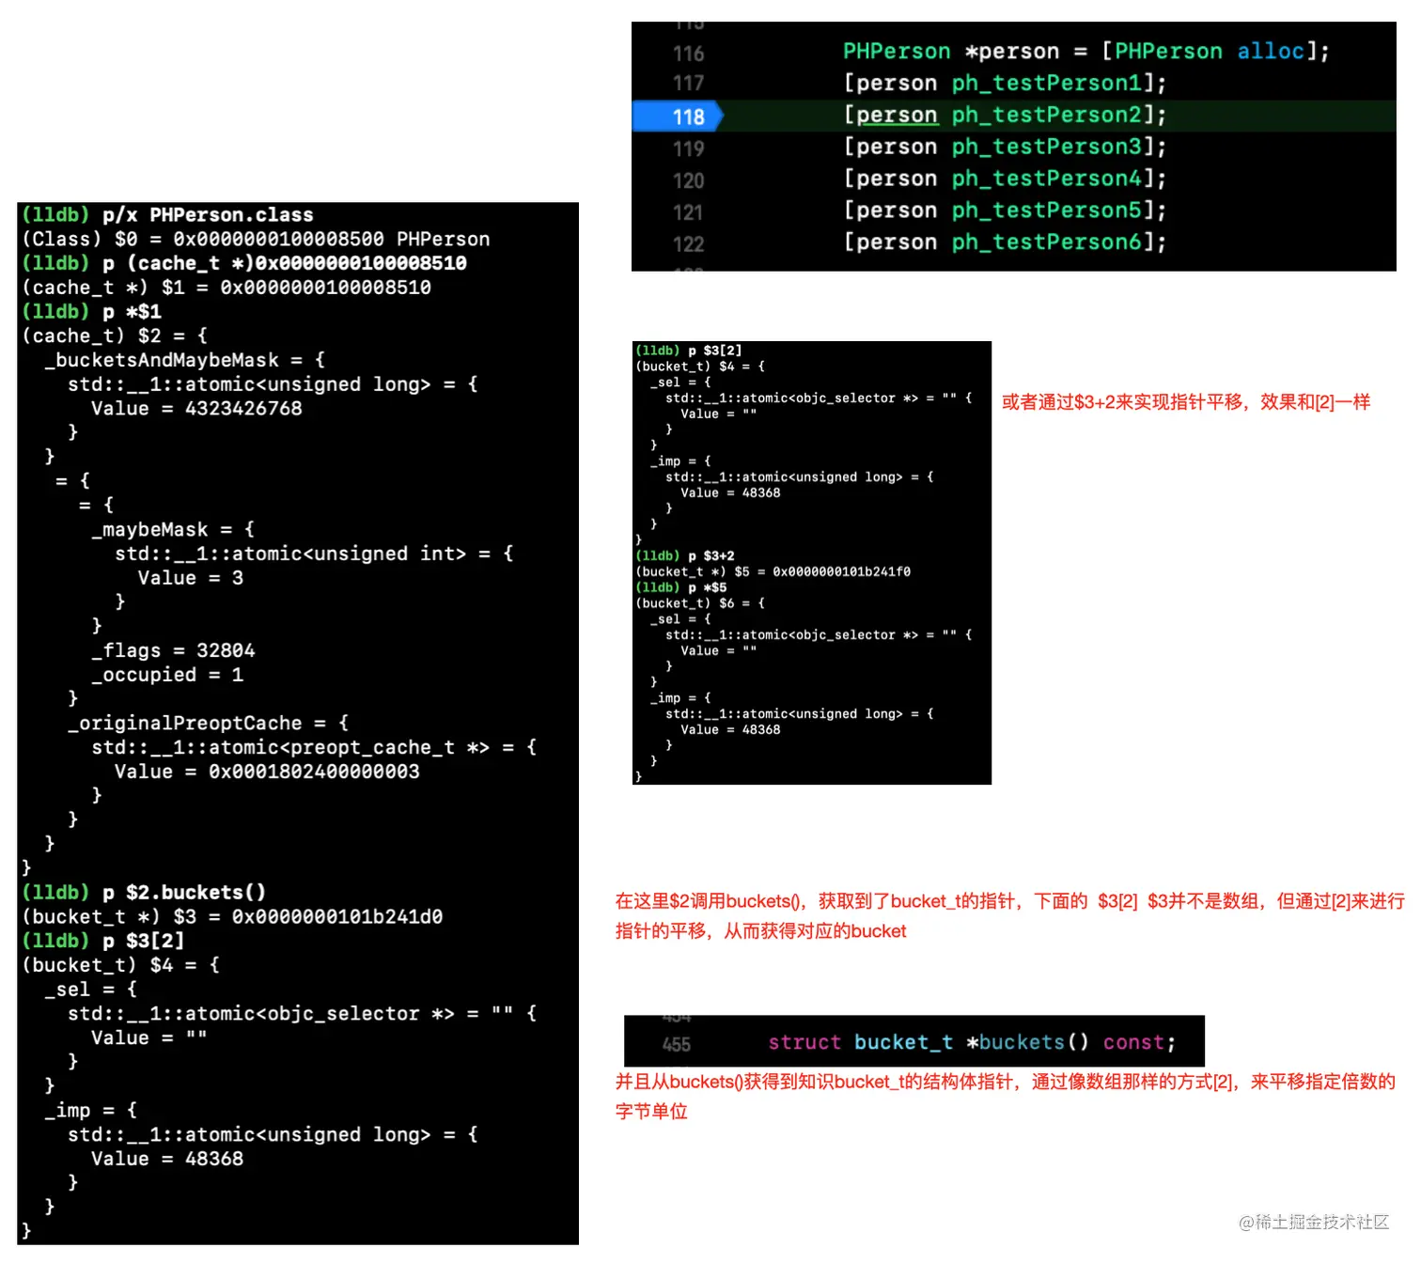This screenshot has width=1421, height=1263.
Task: Click the ph_testPerson4 method call
Action: (x=1047, y=179)
